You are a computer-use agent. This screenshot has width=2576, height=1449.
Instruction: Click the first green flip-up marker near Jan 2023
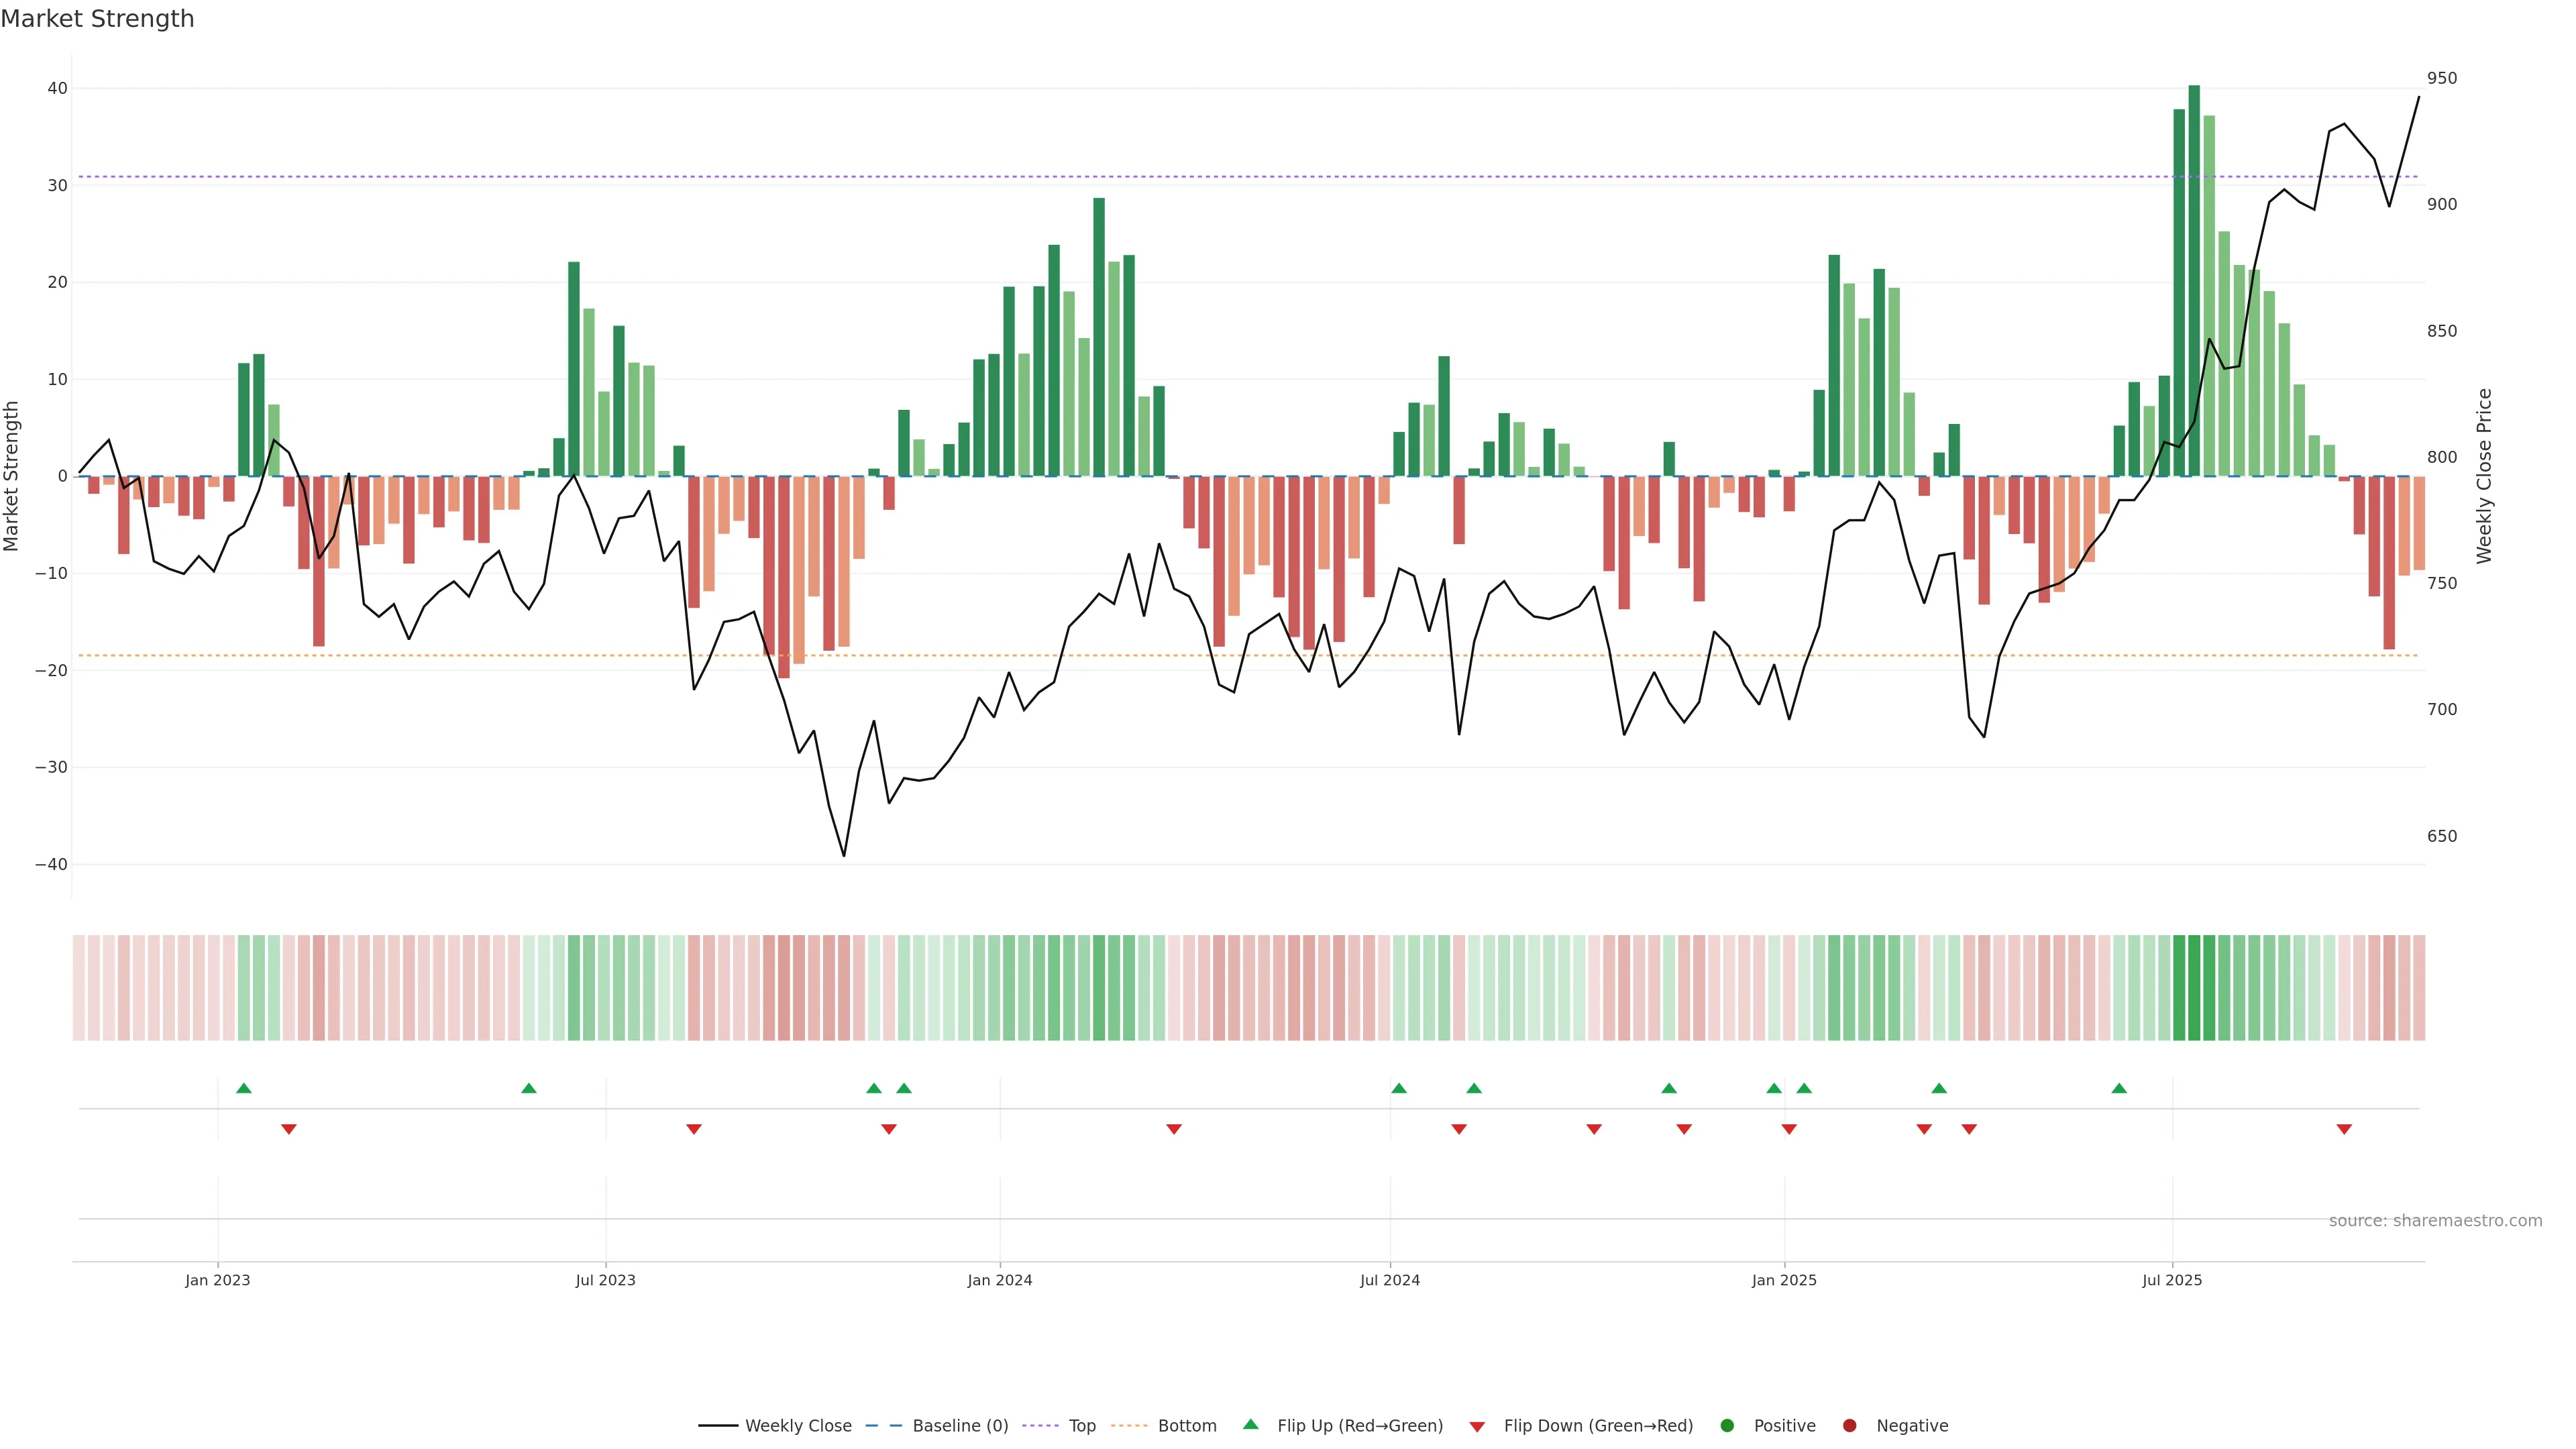244,1088
